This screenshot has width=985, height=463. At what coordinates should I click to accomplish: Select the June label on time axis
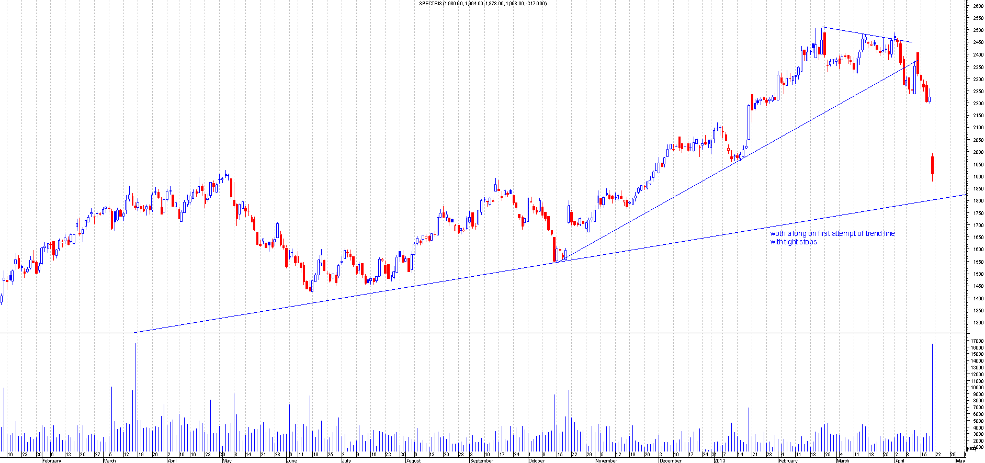292,460
